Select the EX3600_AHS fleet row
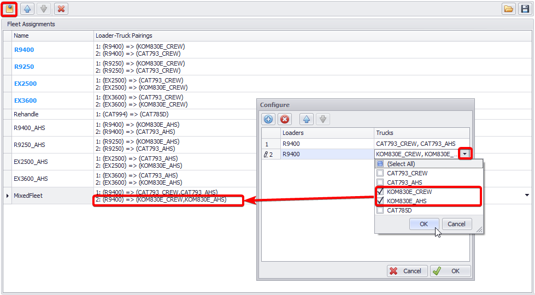Screen dimensions: 535x295 pos(267,179)
